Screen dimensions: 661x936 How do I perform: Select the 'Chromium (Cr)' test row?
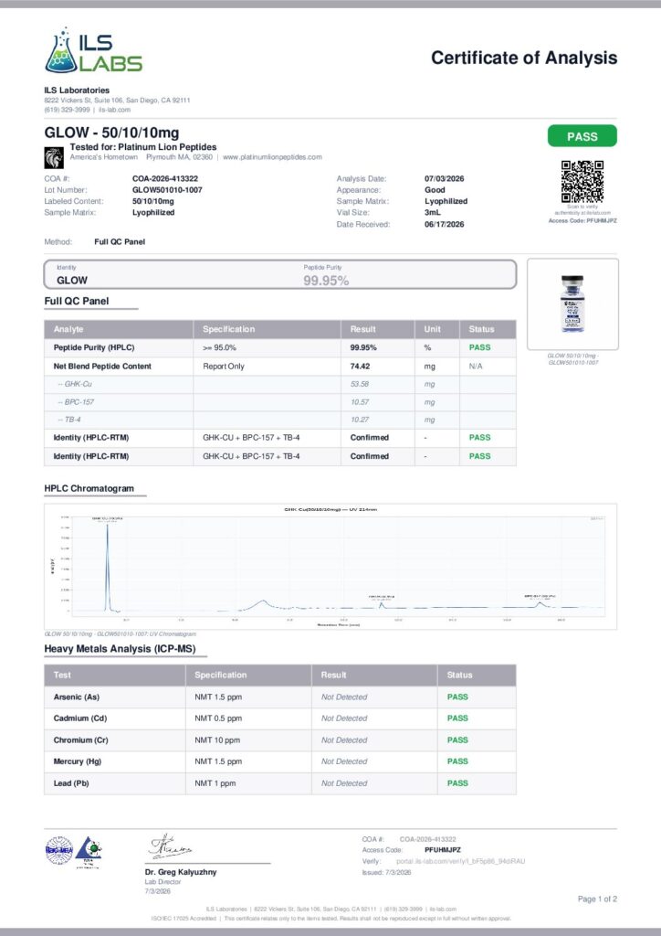click(x=280, y=740)
